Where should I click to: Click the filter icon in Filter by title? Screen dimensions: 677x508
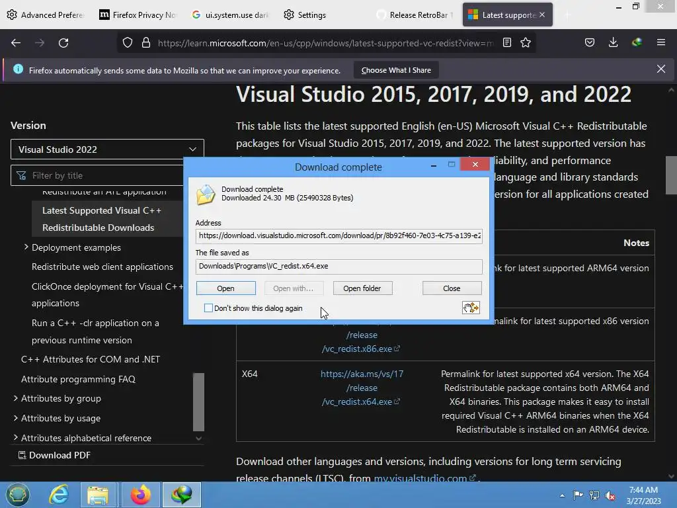coord(21,175)
